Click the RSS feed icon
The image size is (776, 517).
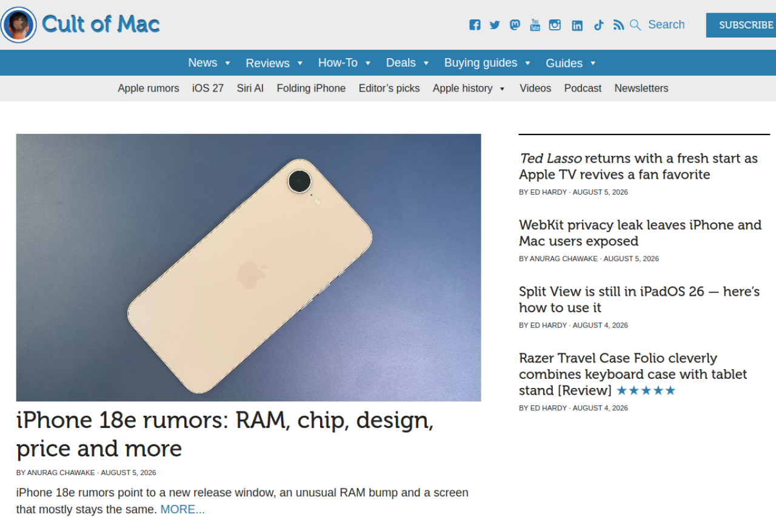tap(618, 25)
